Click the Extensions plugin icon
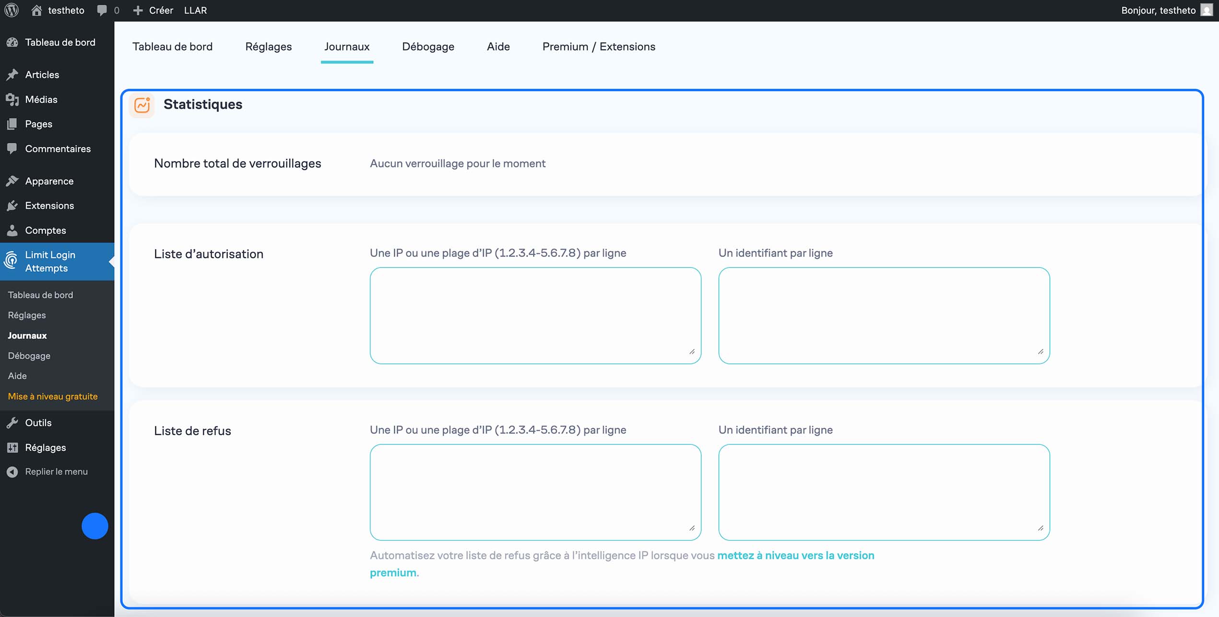The image size is (1219, 617). [x=13, y=205]
